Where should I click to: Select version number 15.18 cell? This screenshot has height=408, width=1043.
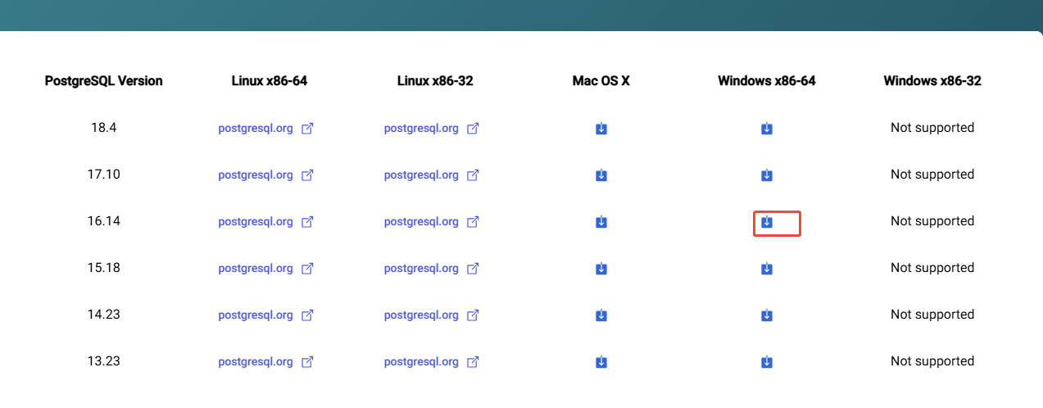pyautogui.click(x=104, y=268)
